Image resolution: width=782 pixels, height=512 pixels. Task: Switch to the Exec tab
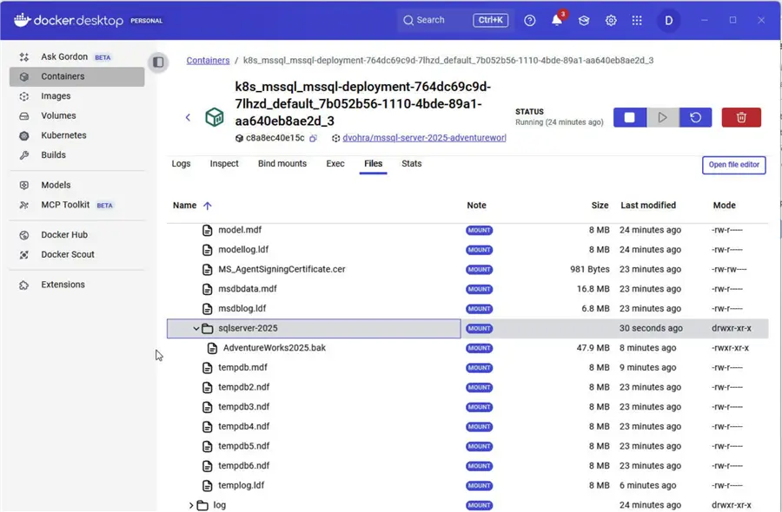click(335, 164)
